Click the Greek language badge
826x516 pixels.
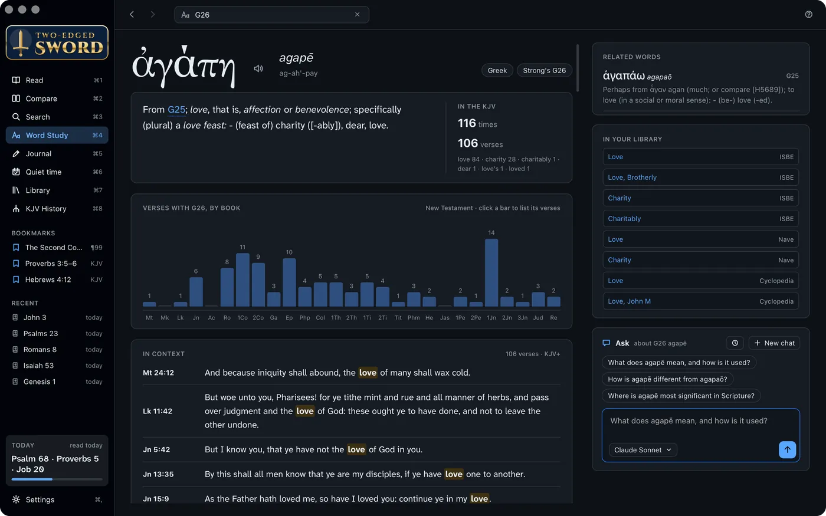point(497,70)
